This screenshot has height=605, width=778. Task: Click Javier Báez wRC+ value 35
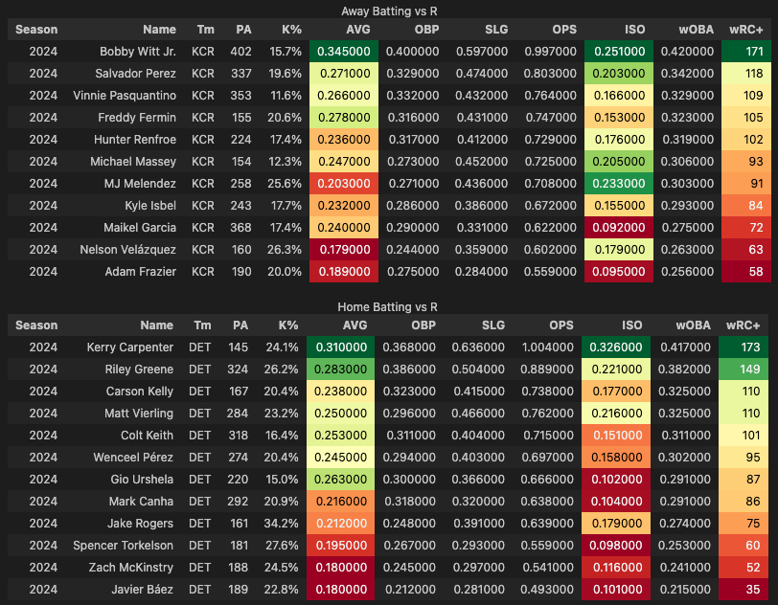744,590
